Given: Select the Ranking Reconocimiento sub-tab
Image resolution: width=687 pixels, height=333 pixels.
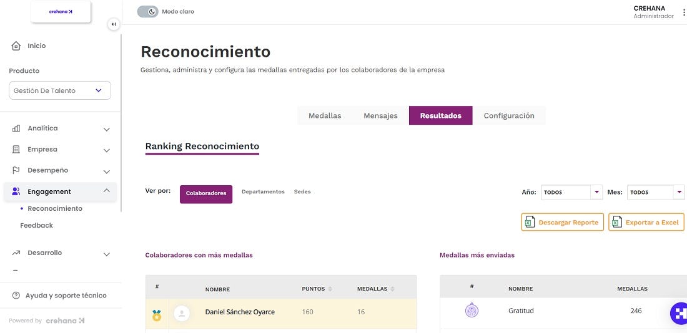Looking at the screenshot, I should [x=202, y=147].
